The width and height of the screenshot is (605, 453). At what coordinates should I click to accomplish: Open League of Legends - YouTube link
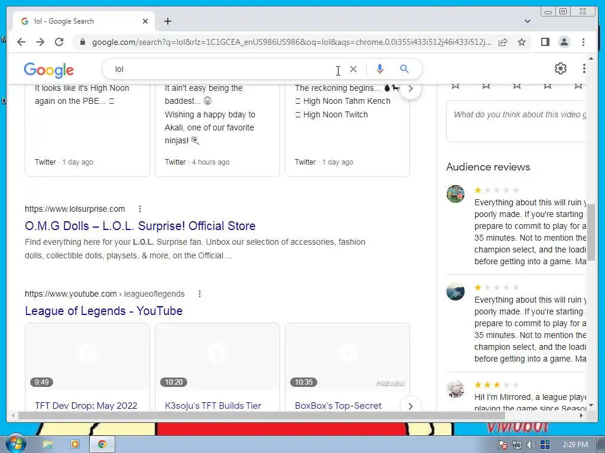click(104, 311)
